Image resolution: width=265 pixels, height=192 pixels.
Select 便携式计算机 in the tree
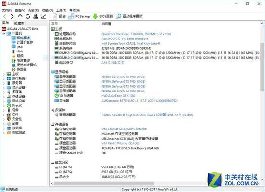click(24, 65)
